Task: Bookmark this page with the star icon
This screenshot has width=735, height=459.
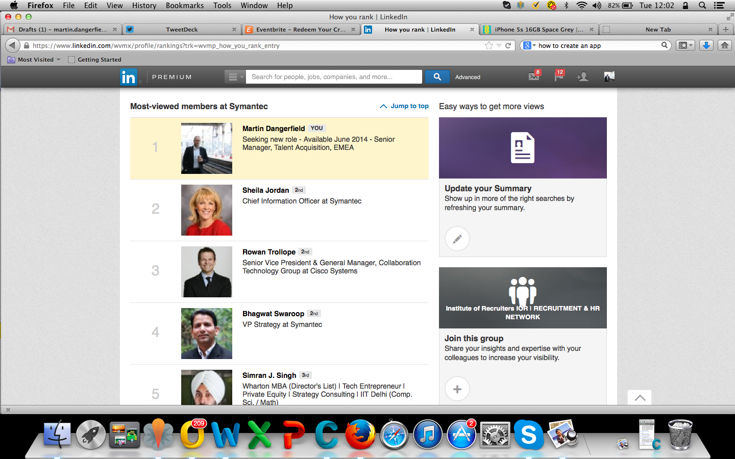Action: pos(488,45)
